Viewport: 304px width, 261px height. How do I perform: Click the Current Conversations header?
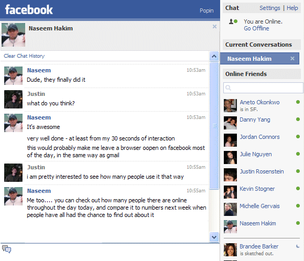tap(262, 45)
